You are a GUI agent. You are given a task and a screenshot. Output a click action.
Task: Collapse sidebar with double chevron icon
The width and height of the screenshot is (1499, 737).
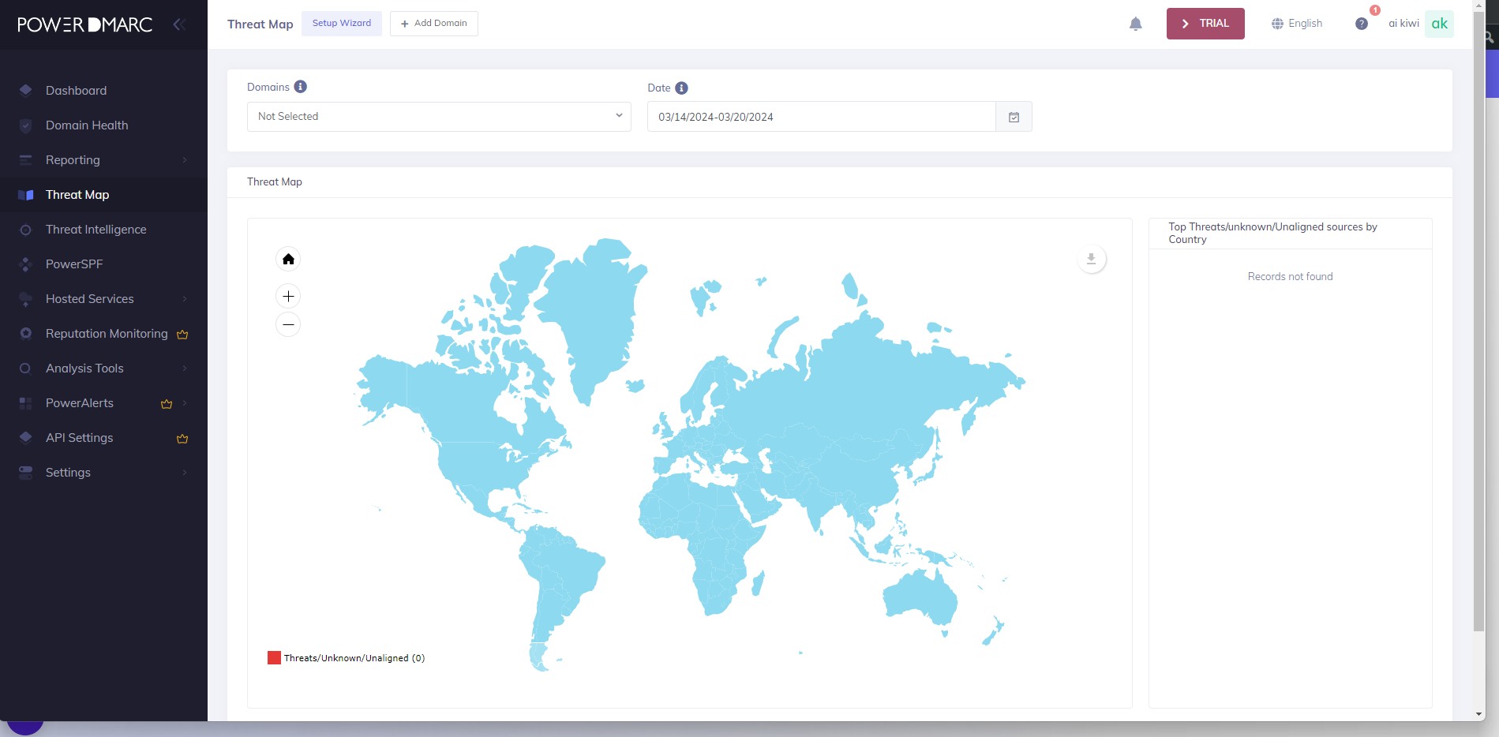179,24
